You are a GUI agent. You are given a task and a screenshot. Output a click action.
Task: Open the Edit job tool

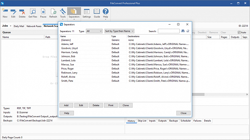[x=13, y=13]
